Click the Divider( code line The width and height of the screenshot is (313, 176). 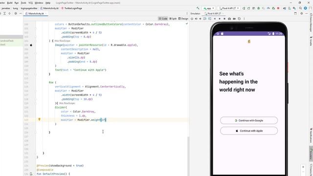tap(61, 108)
